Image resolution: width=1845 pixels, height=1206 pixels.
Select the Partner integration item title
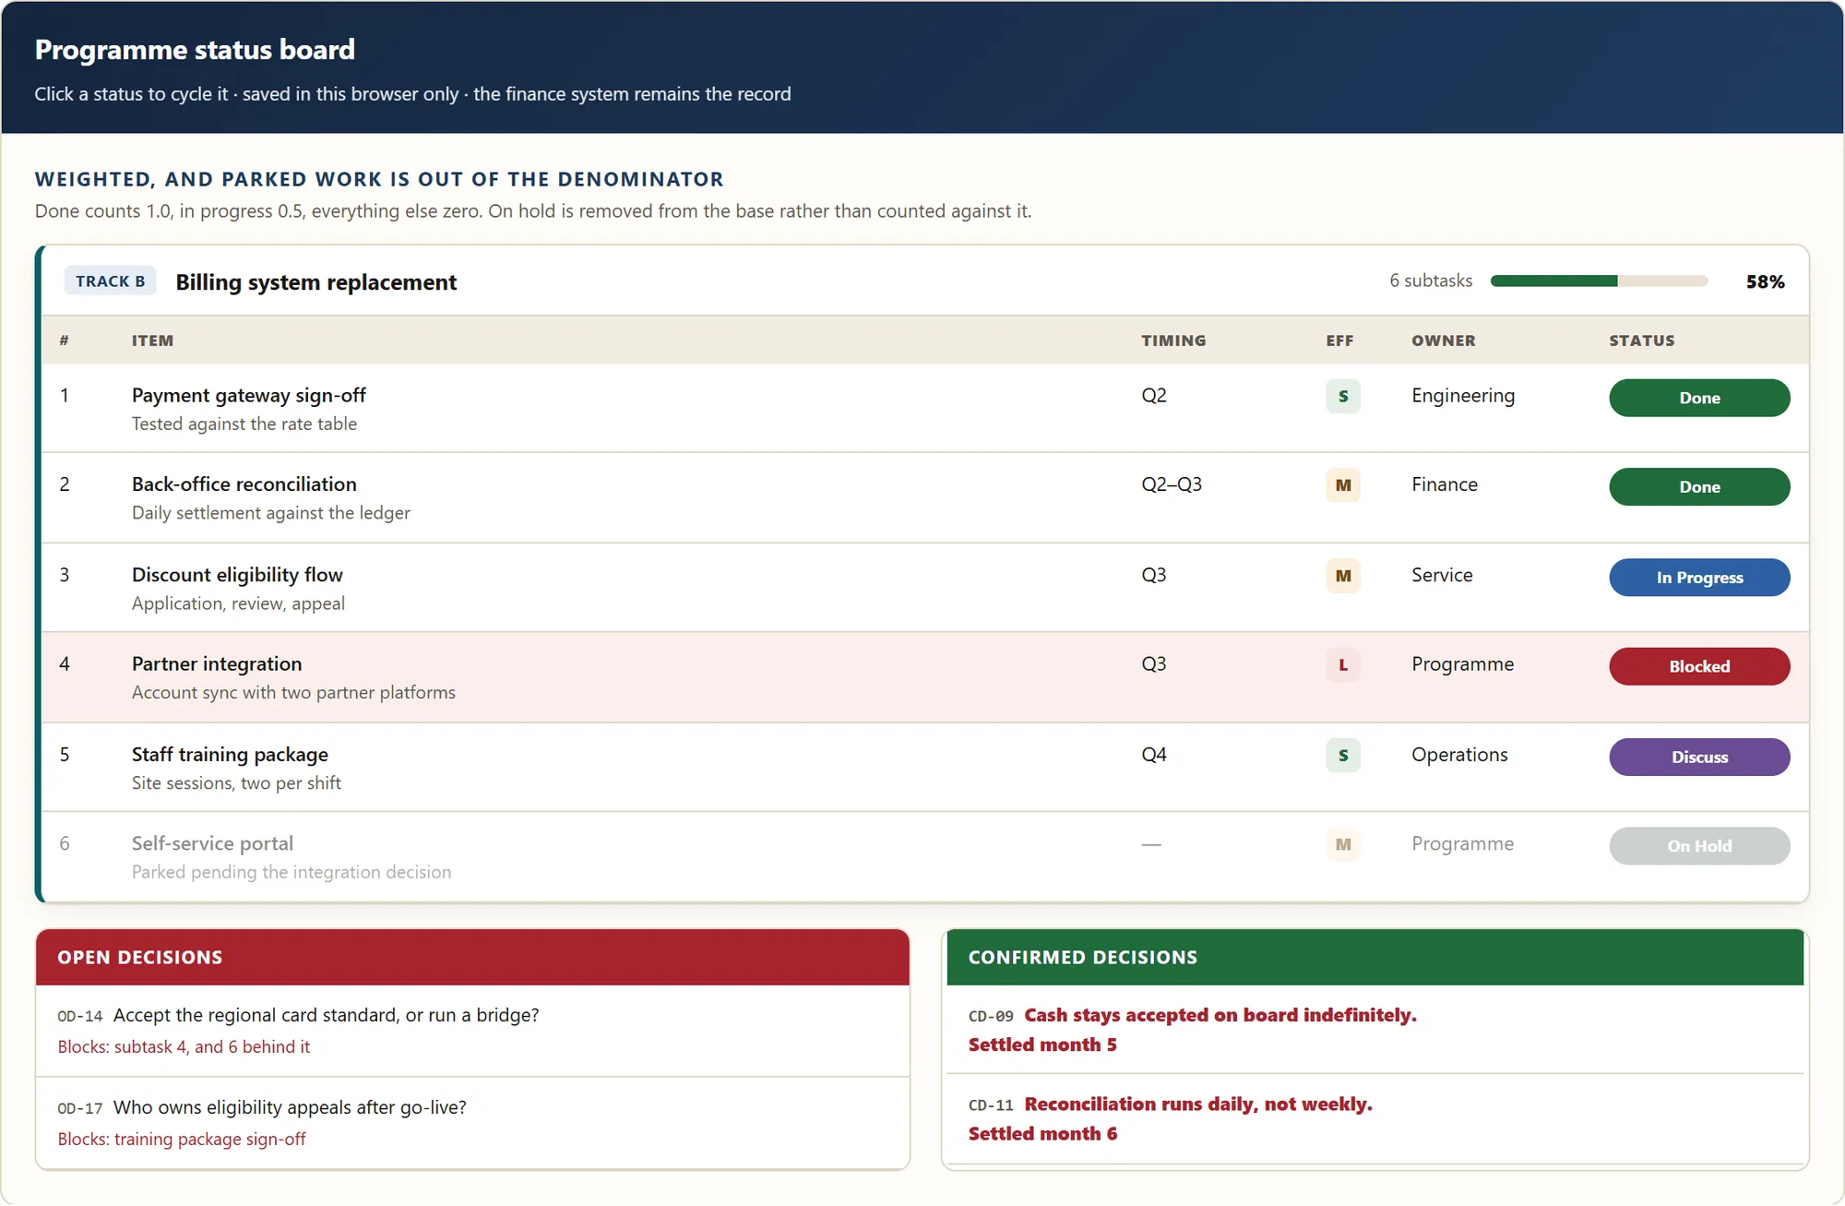(x=217, y=664)
